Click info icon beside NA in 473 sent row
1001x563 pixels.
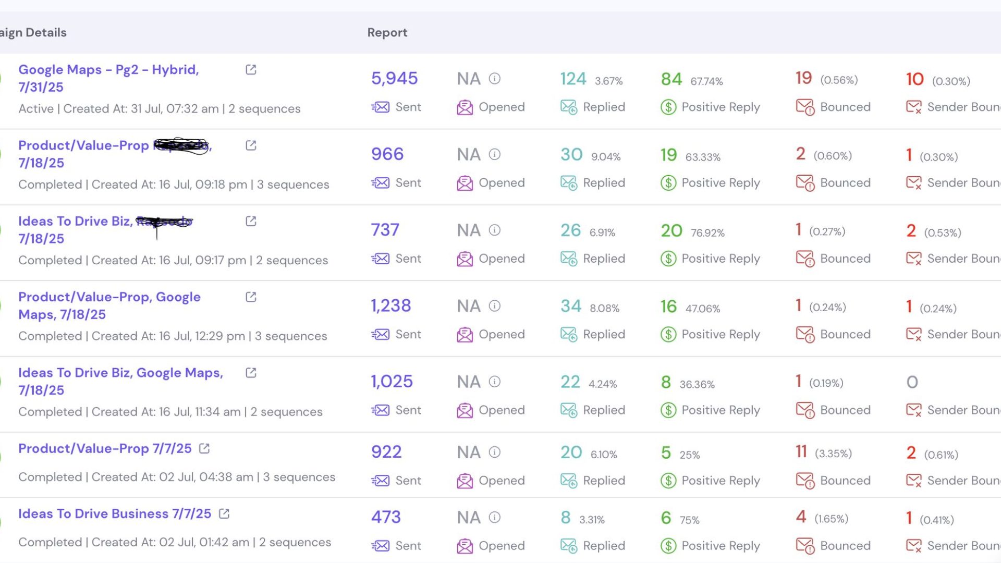494,517
